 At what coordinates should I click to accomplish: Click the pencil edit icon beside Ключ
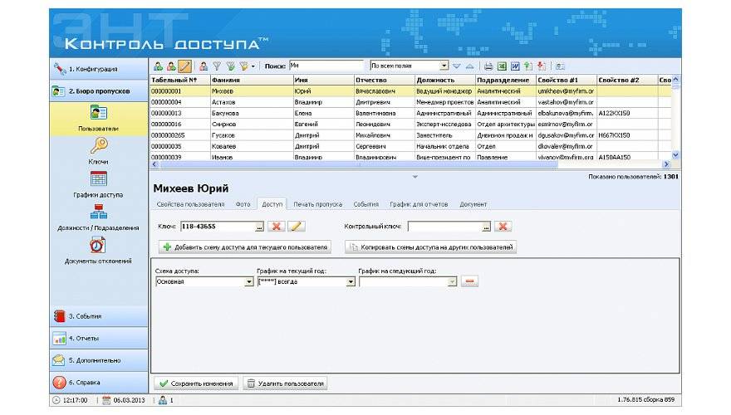point(296,226)
